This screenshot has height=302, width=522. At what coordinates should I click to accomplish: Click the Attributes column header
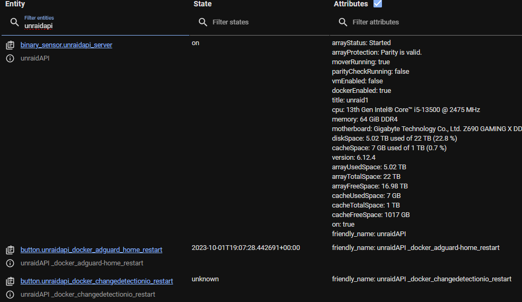[x=351, y=4]
